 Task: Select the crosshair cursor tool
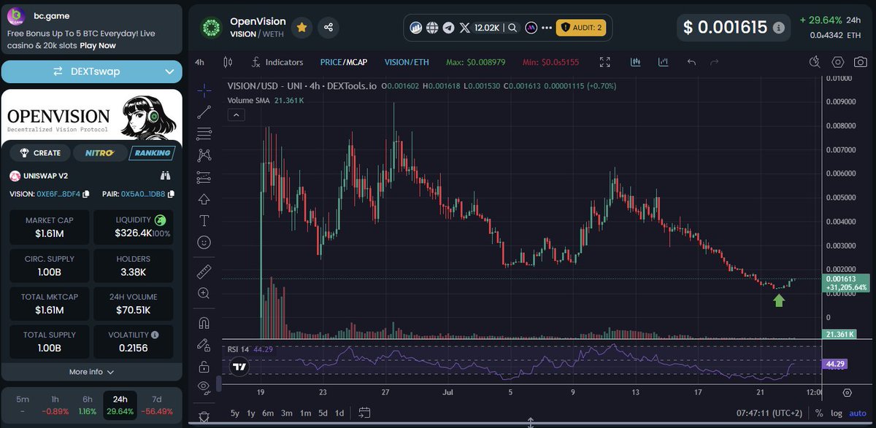[204, 91]
